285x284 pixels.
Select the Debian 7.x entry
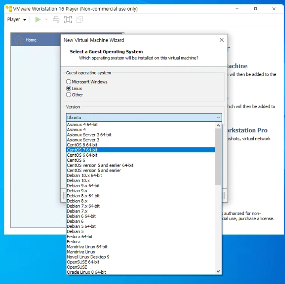click(141, 211)
